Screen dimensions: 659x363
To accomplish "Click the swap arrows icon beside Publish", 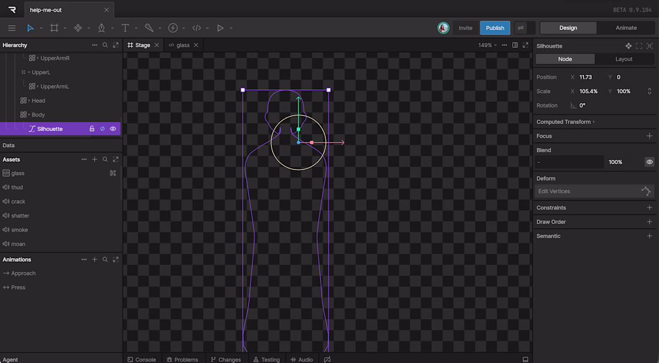I will coord(521,28).
